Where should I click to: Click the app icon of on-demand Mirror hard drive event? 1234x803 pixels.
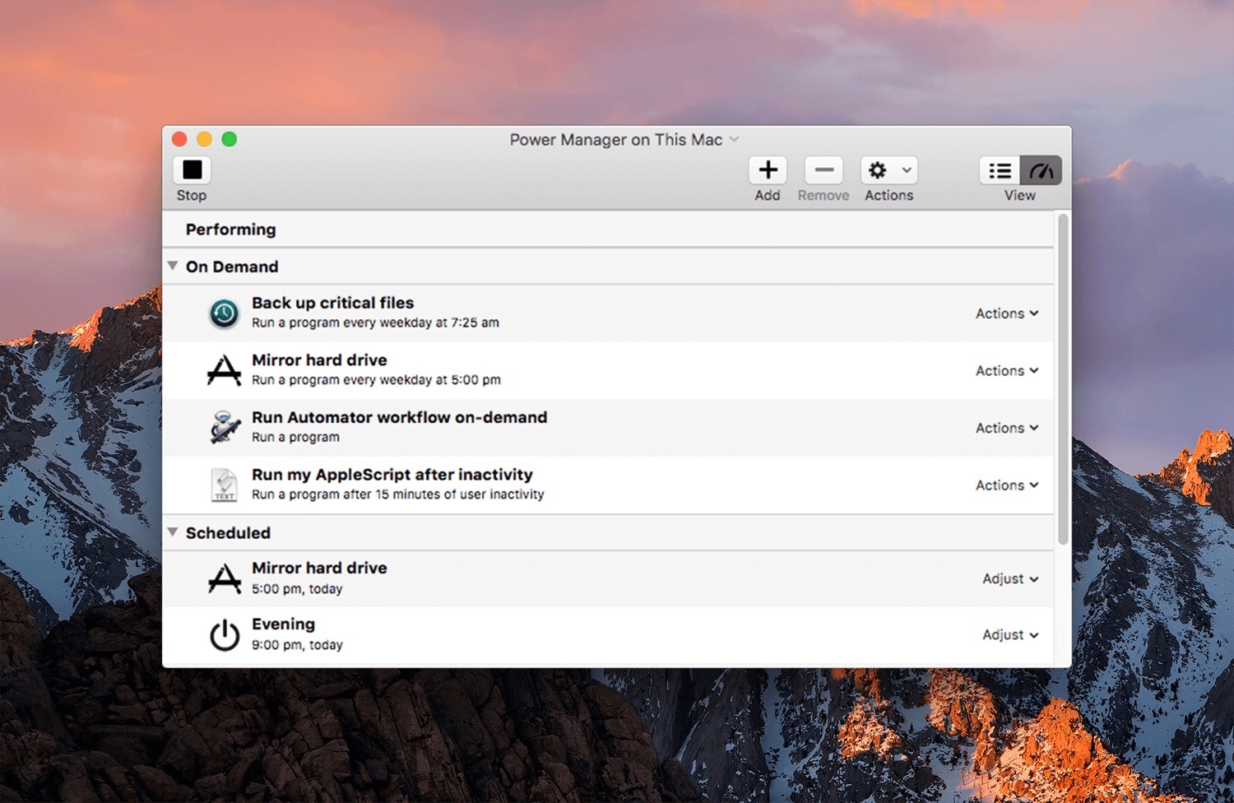[x=224, y=370]
